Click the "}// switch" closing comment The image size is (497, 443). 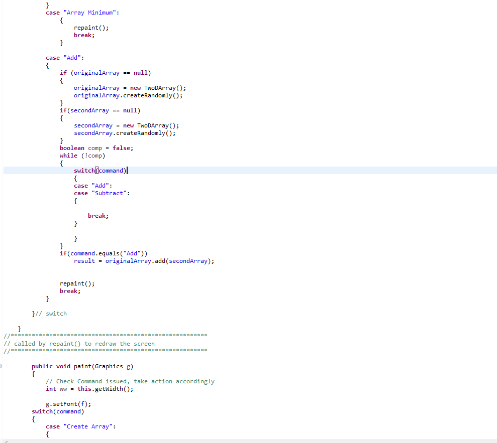[x=49, y=314]
